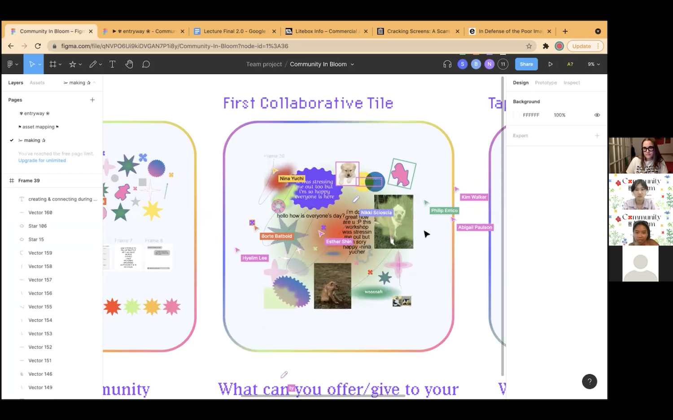Select the Hand tool
This screenshot has width=673, height=420.
coord(129,64)
